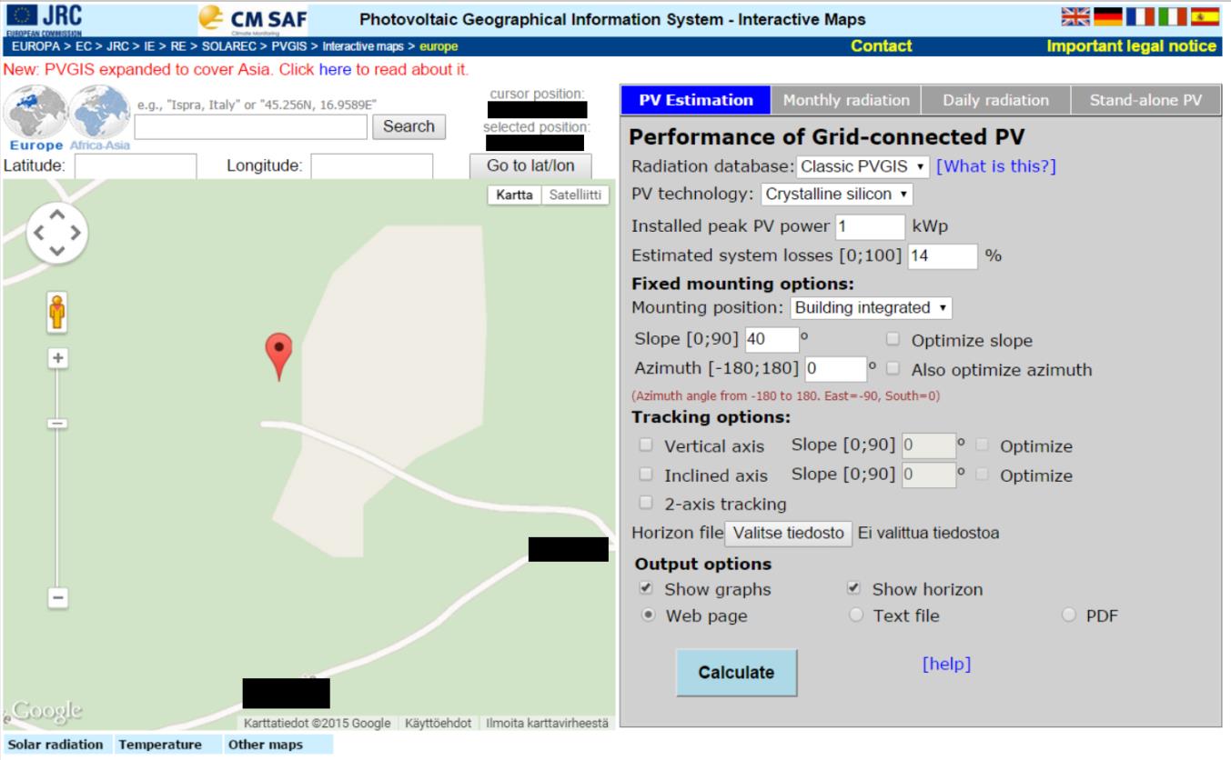Open the Radiation database dropdown
The height and width of the screenshot is (760, 1231).
point(863,167)
